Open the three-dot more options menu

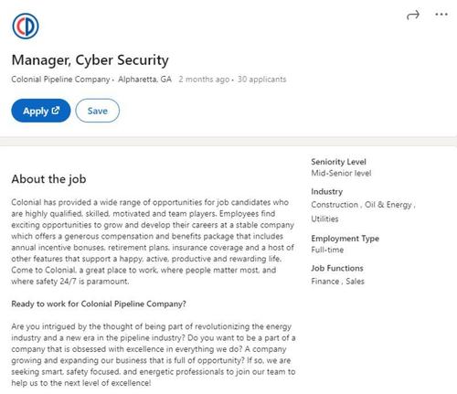click(x=441, y=15)
